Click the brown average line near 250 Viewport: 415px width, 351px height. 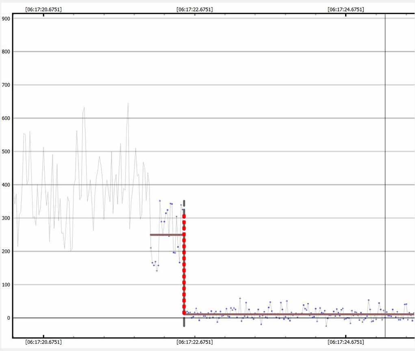click(x=166, y=235)
